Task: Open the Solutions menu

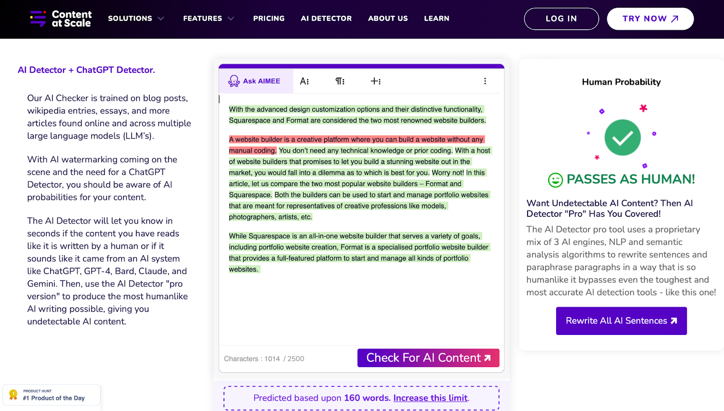Action: tap(130, 19)
